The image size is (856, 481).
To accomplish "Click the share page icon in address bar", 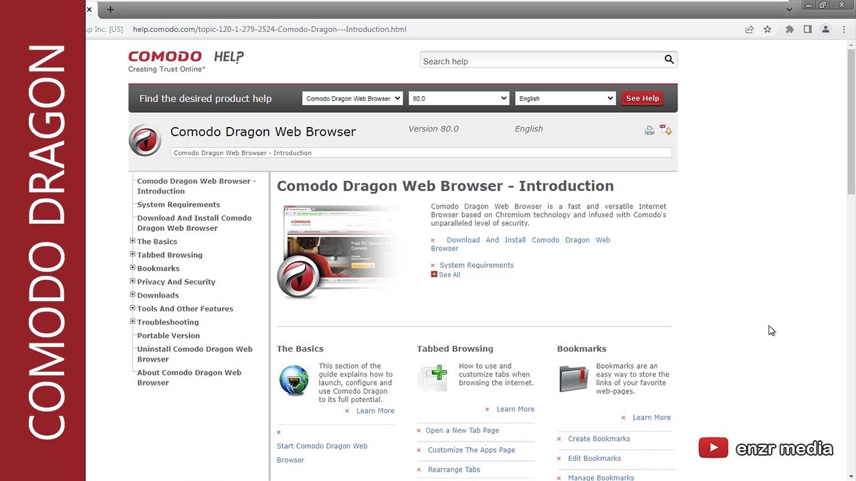I will (x=750, y=29).
